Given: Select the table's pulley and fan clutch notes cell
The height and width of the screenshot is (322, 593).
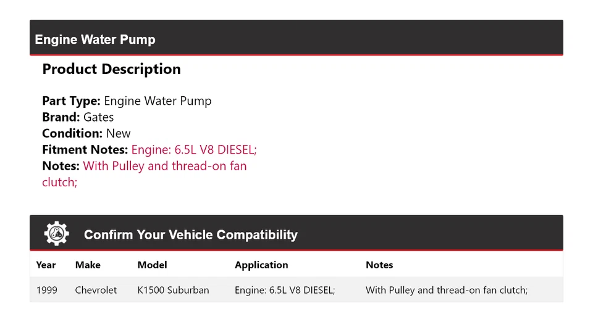Looking at the screenshot, I should click(x=446, y=290).
